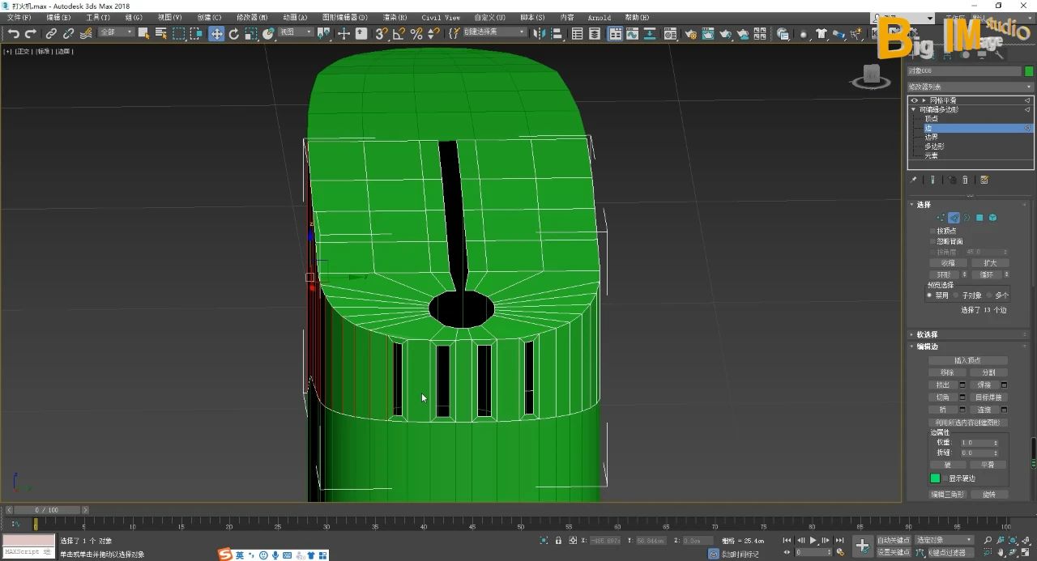Expand the 软选择 rollout
Image resolution: width=1037 pixels, height=561 pixels.
927,334
